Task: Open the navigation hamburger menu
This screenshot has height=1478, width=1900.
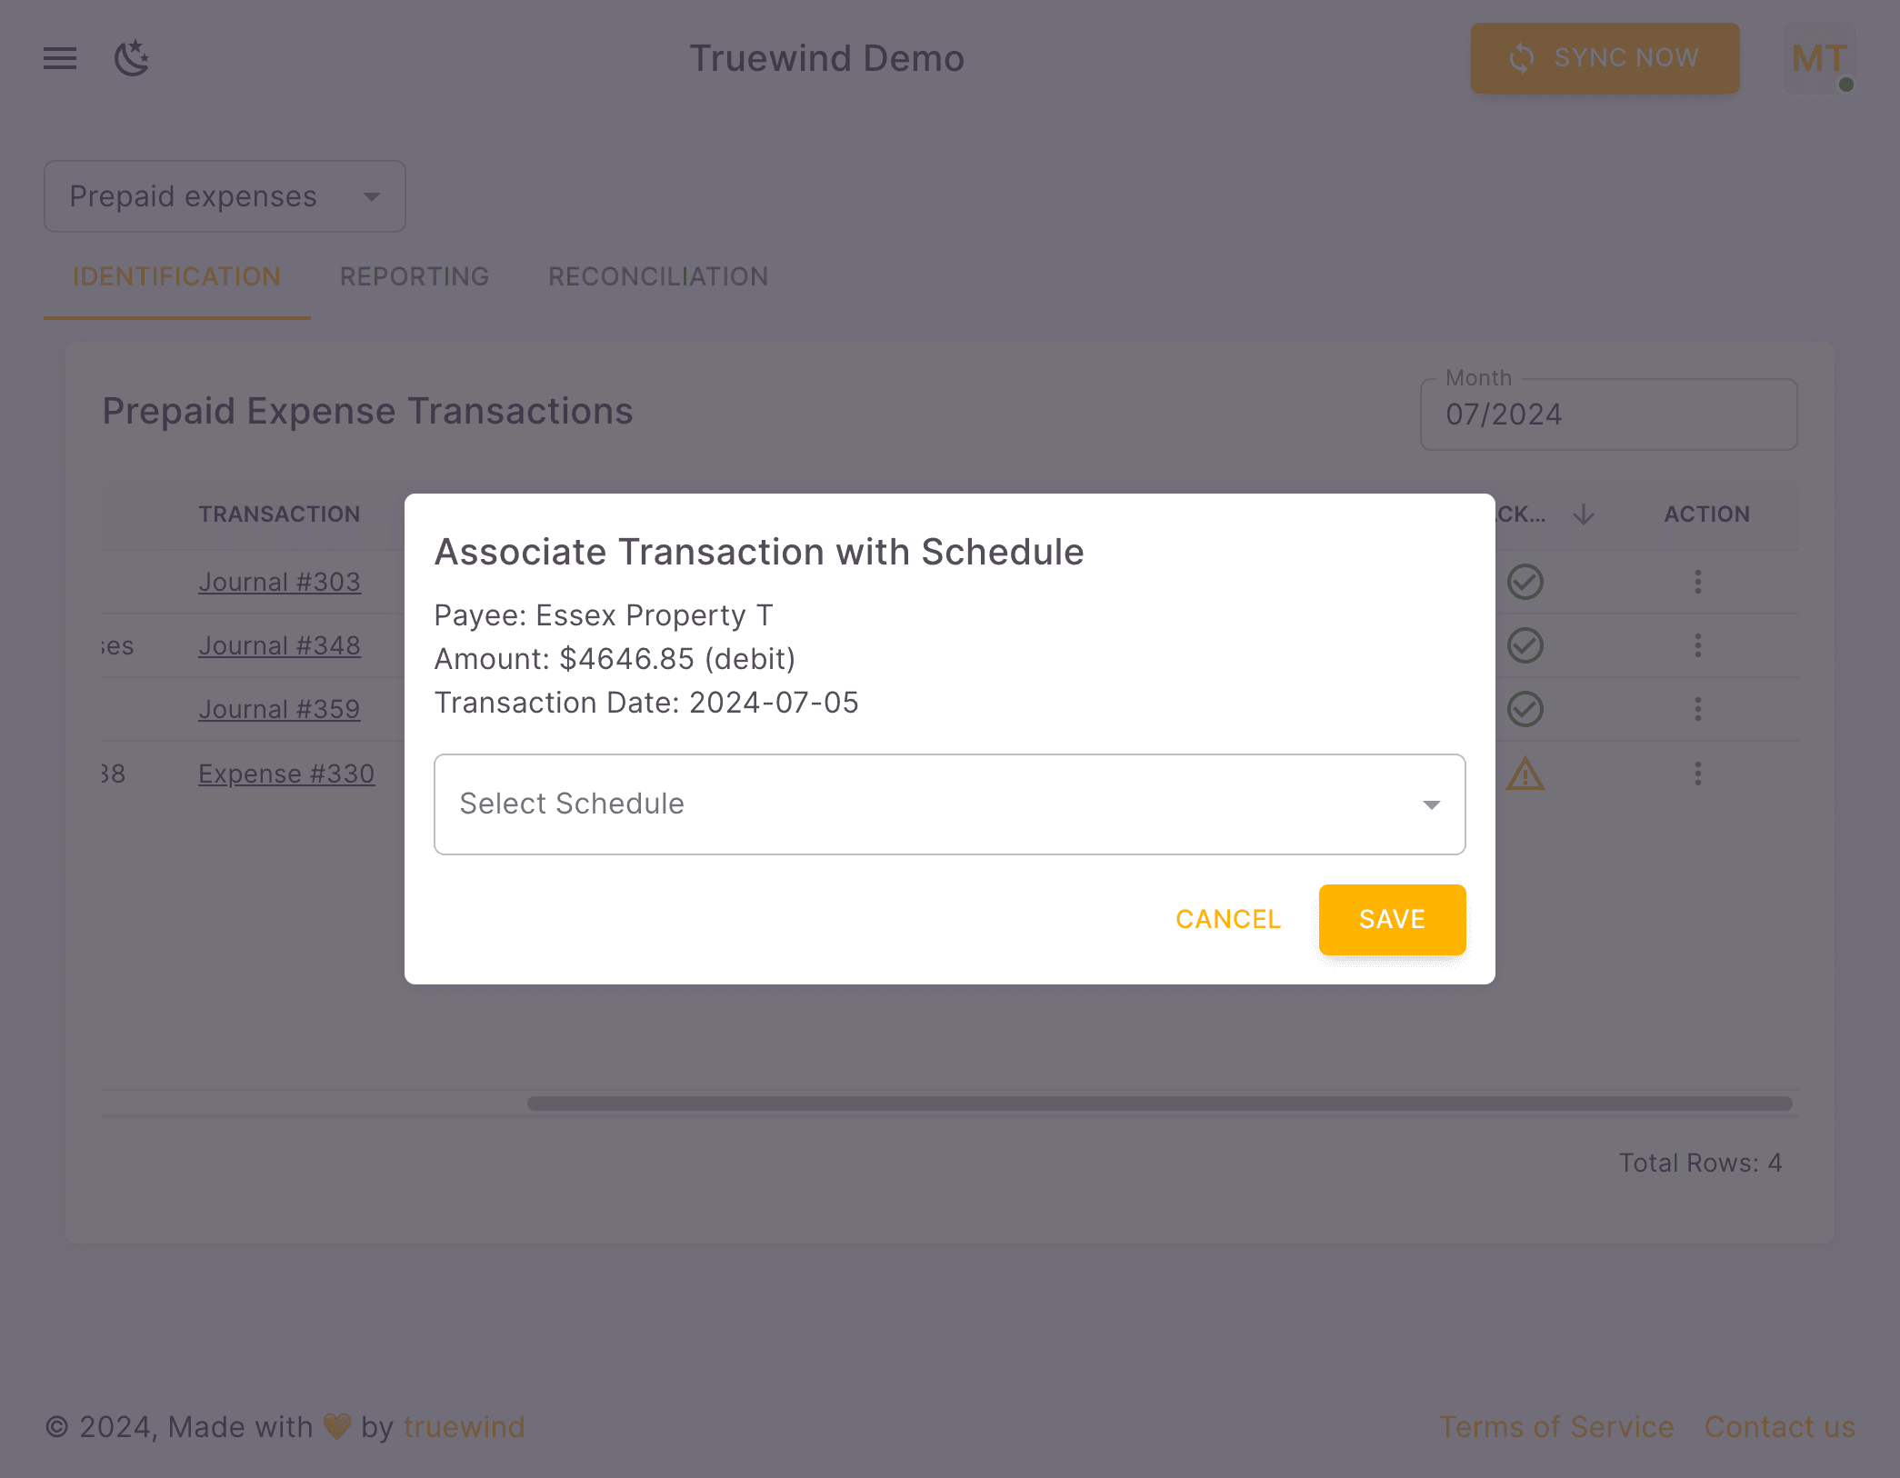Action: click(x=59, y=58)
